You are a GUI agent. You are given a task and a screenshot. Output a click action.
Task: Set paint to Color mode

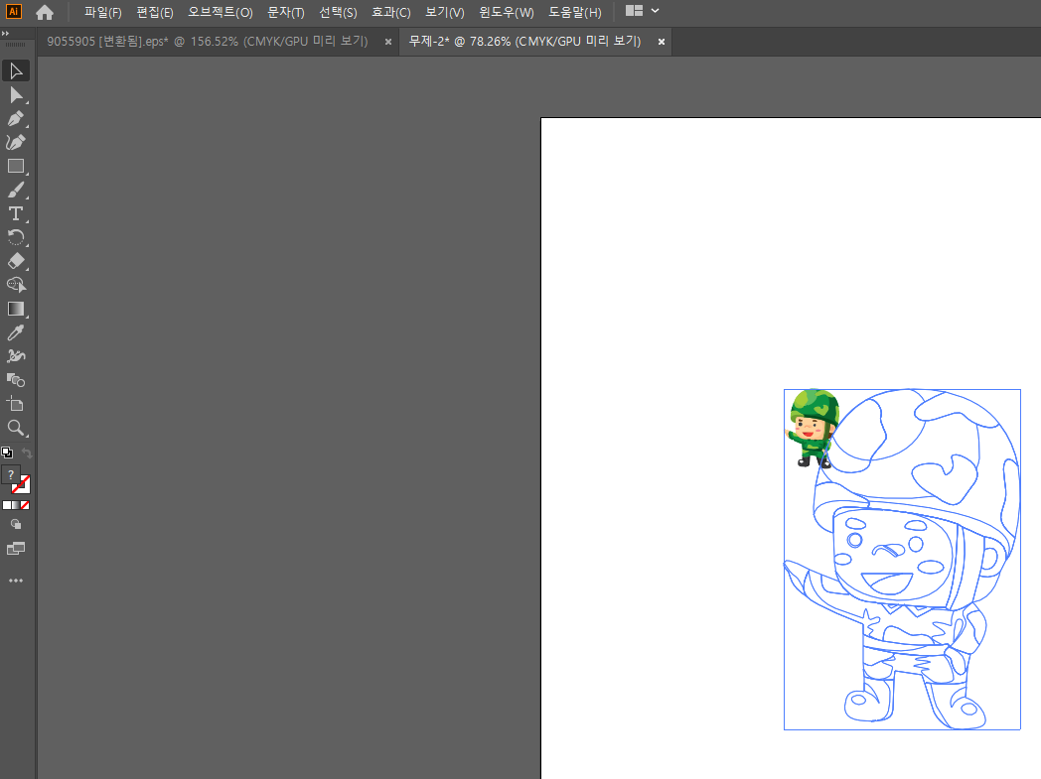click(x=7, y=505)
